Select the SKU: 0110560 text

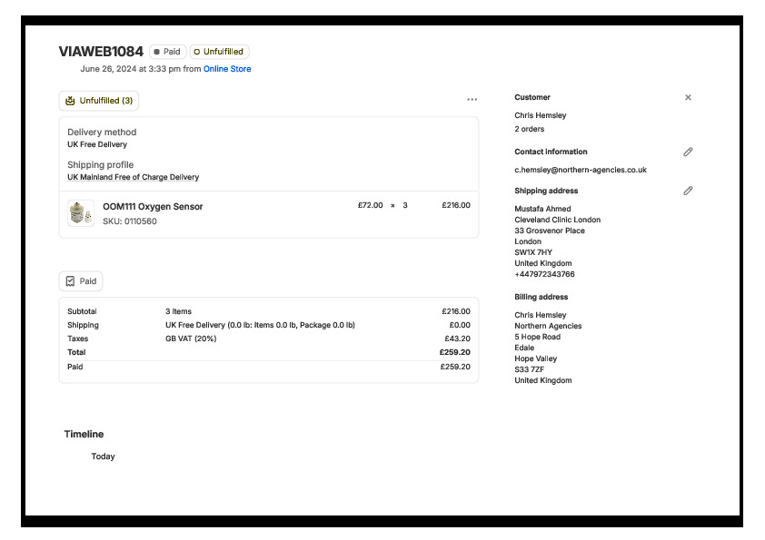click(129, 221)
